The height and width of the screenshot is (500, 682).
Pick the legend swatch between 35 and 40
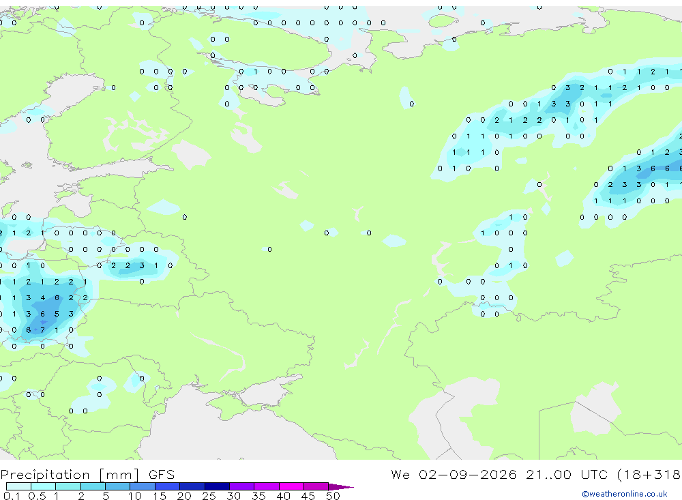coord(267,486)
